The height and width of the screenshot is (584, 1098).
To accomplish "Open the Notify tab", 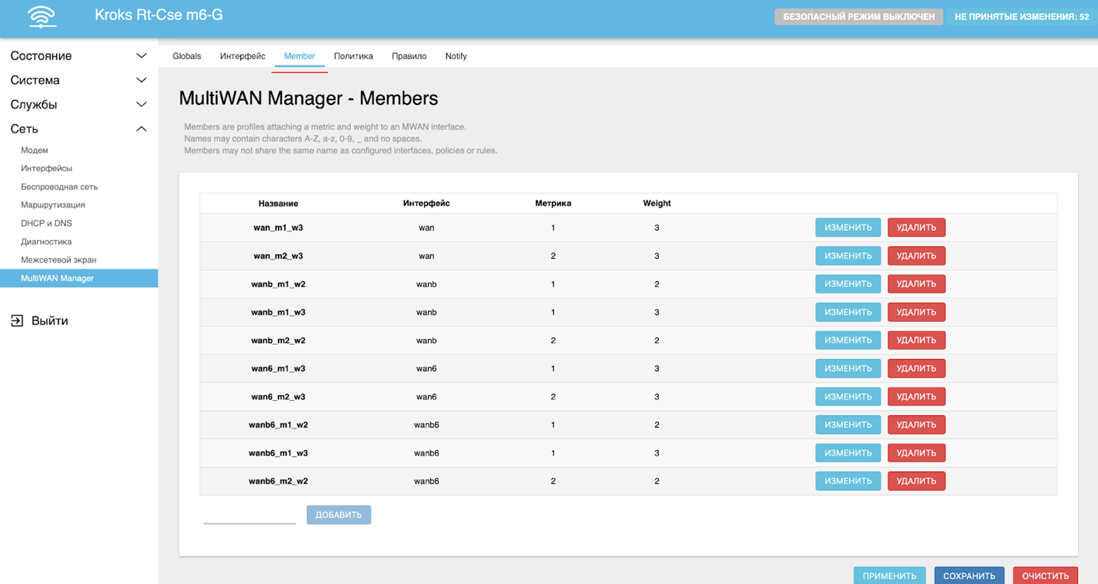I will 456,56.
